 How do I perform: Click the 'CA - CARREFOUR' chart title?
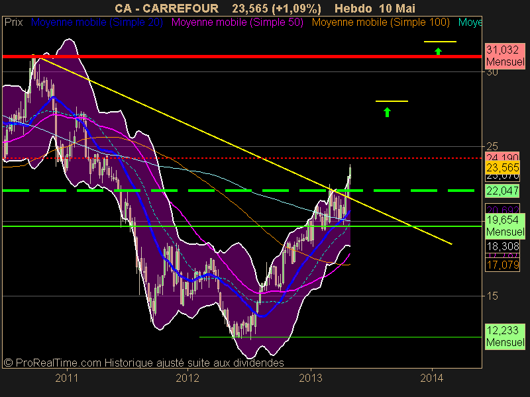[167, 9]
